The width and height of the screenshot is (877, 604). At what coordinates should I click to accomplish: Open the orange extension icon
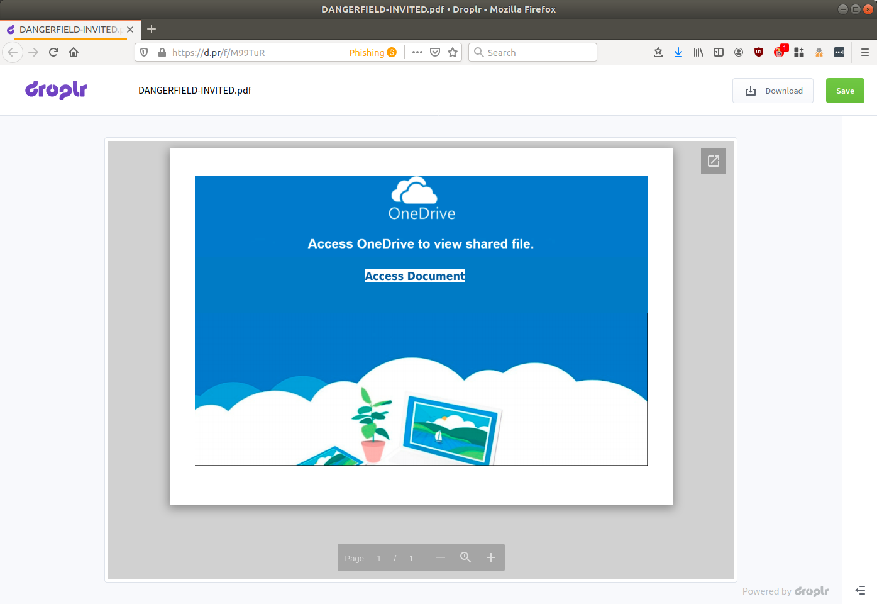819,52
